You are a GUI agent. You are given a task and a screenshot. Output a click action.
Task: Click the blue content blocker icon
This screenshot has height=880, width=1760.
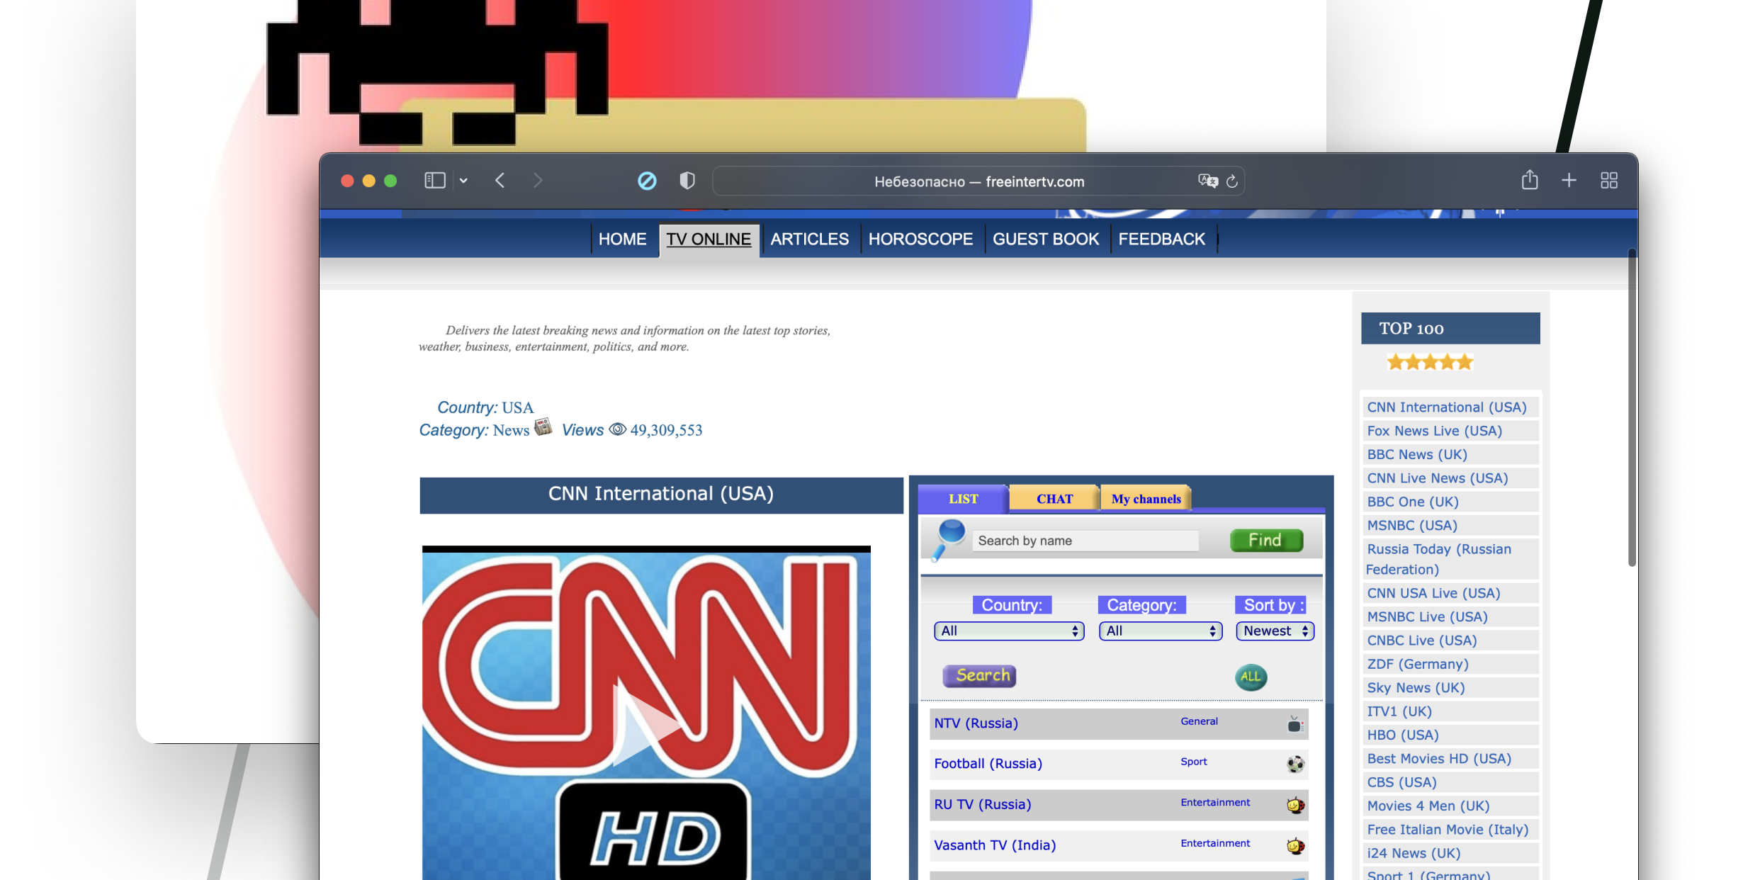pos(646,181)
